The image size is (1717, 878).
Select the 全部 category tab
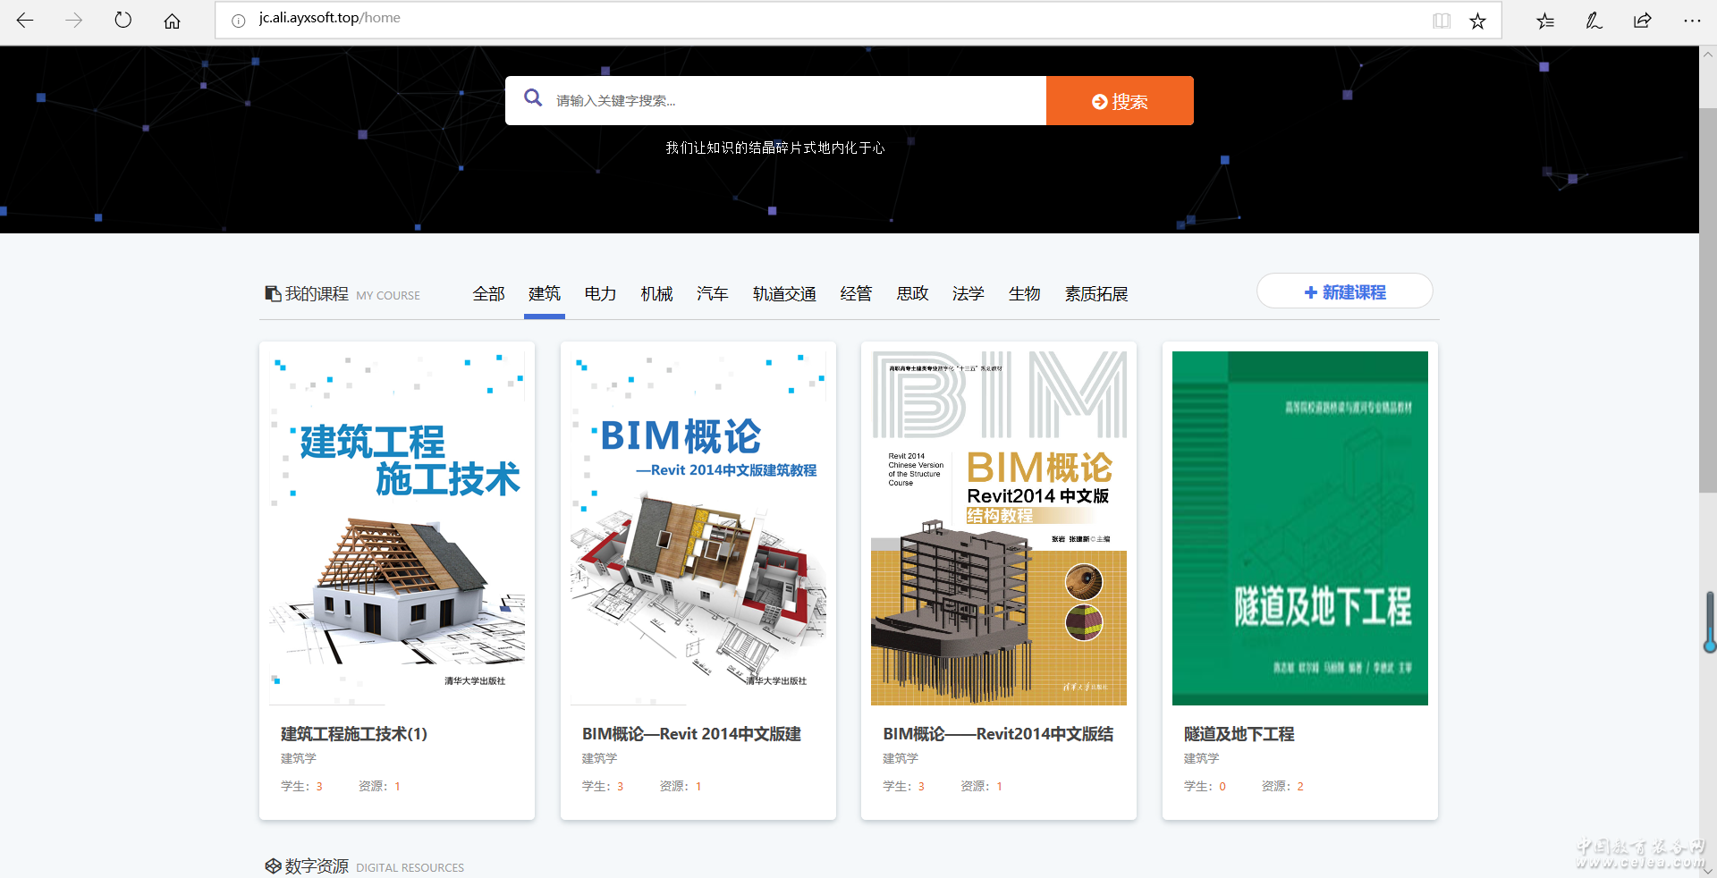point(488,294)
